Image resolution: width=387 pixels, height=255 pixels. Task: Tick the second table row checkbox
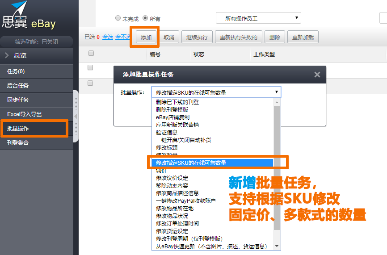(x=90, y=83)
